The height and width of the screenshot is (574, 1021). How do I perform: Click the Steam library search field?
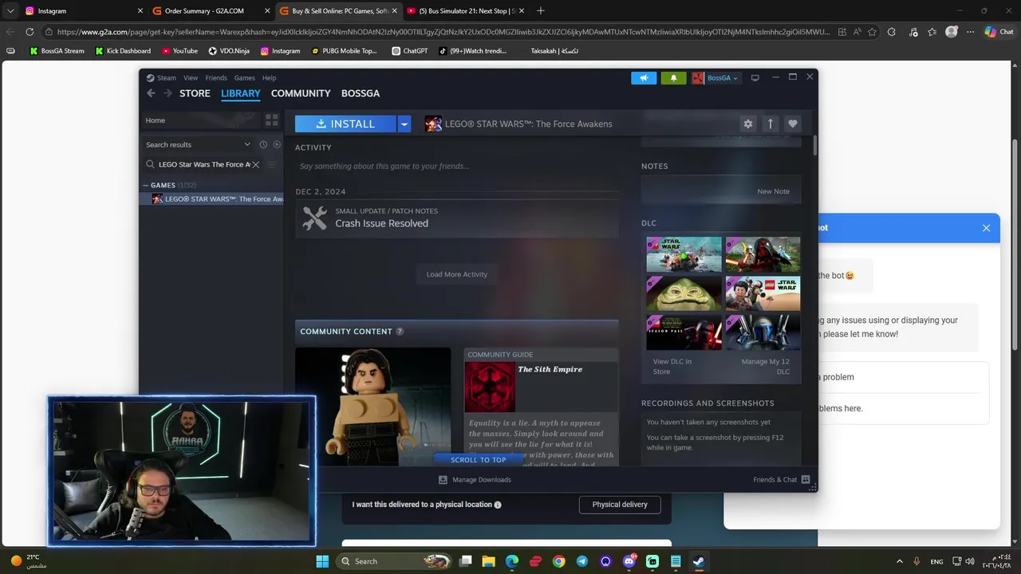pyautogui.click(x=204, y=164)
